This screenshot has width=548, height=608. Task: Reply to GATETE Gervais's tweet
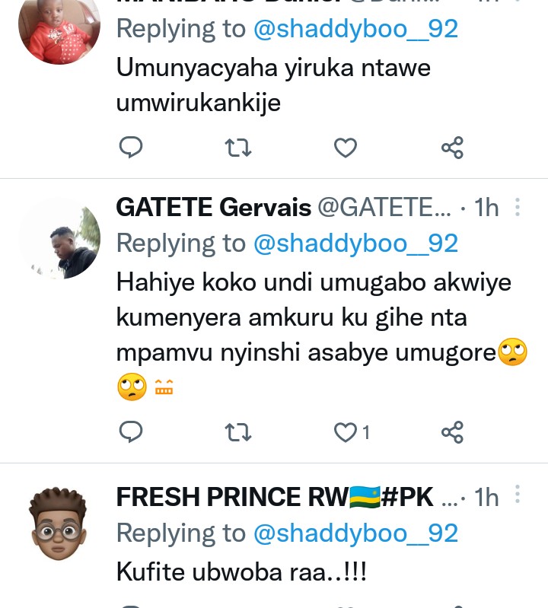(x=132, y=432)
